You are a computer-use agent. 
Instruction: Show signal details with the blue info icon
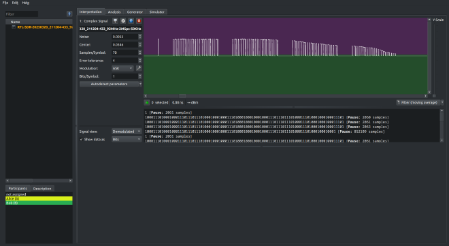tap(131, 21)
